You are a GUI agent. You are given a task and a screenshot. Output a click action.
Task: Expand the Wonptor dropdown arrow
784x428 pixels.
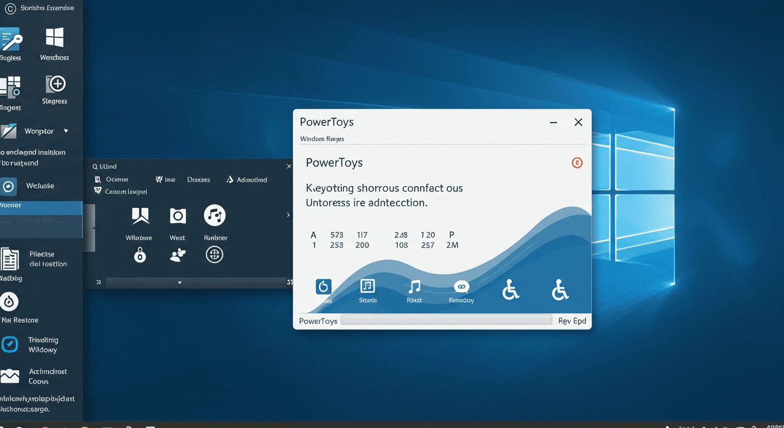pos(66,131)
